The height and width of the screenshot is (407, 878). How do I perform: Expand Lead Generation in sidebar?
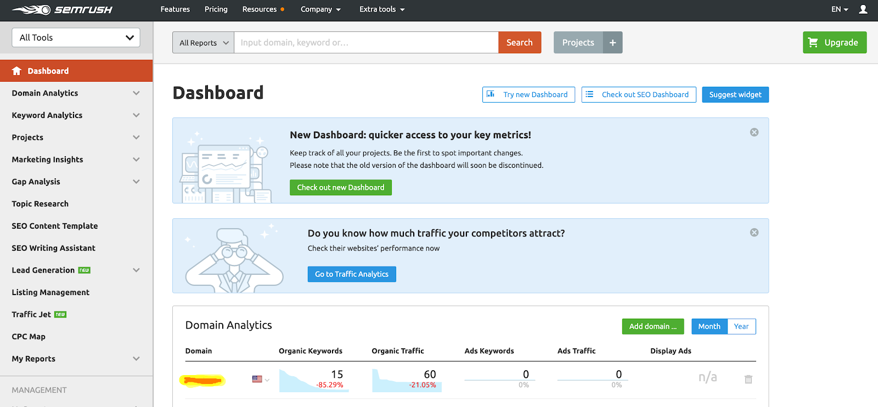[x=136, y=270]
